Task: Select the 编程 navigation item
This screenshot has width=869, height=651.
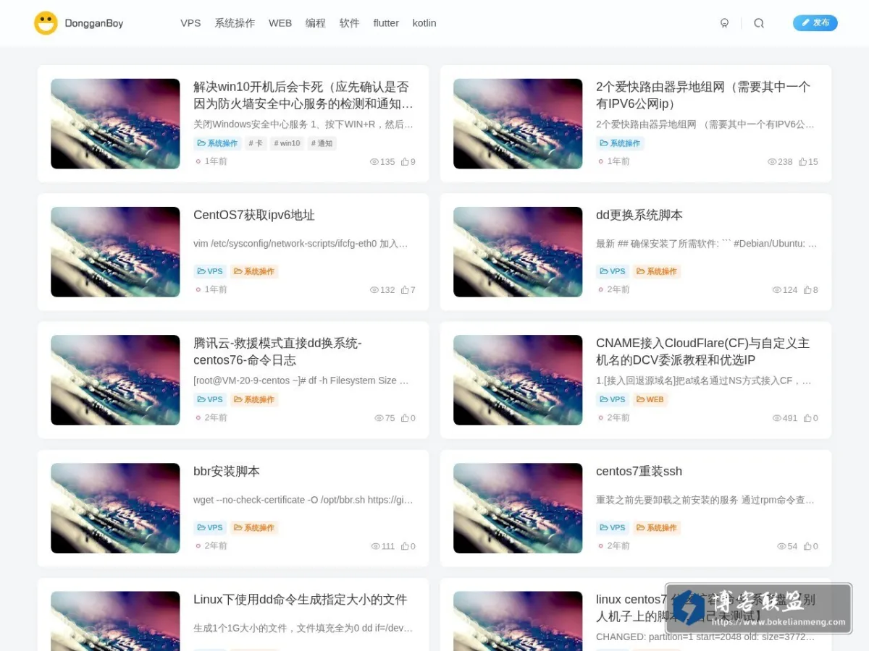Action: 316,23
